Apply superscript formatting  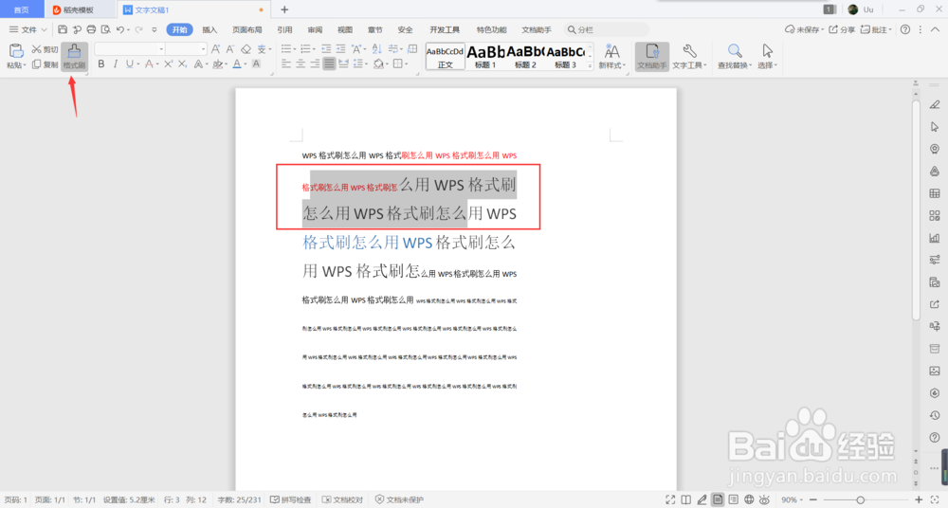[168, 63]
